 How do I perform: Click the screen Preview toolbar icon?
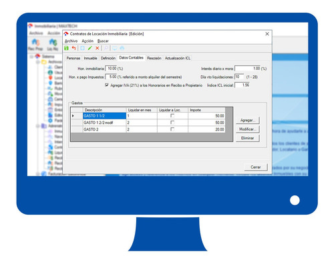coord(115,48)
